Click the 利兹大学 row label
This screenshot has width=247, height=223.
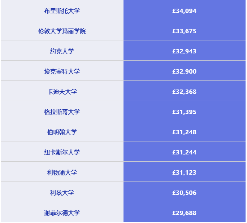pos(62,193)
